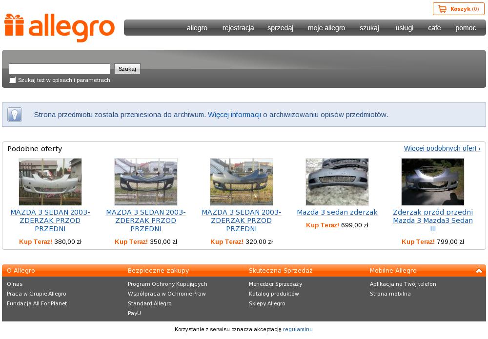Open the silver bumper thumbnail priced 799,00 zł
The height and width of the screenshot is (339, 488).
(x=433, y=182)
